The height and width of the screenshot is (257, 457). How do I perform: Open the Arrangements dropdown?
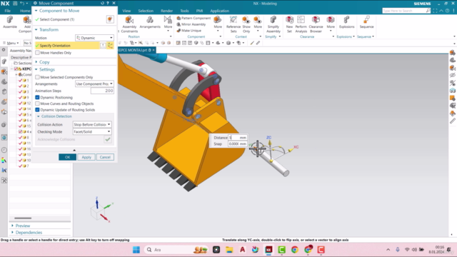tap(94, 84)
